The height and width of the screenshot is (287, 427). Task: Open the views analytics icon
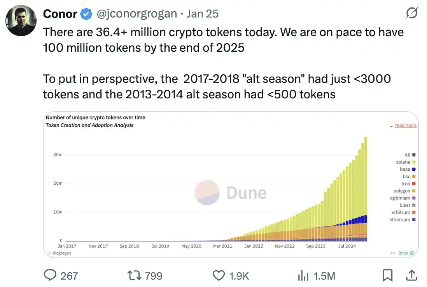coord(303,275)
